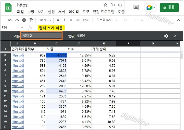Viewport: 184px width, 130px height.
Task: Show more toolbar options
Action: [142, 20]
